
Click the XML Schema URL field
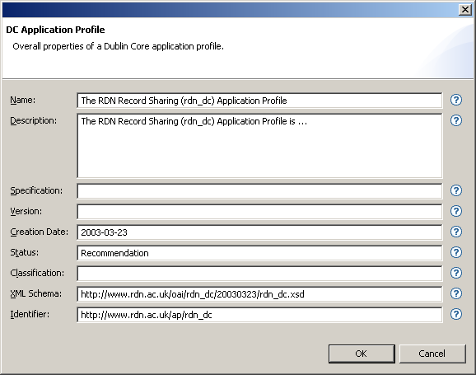[x=259, y=294]
